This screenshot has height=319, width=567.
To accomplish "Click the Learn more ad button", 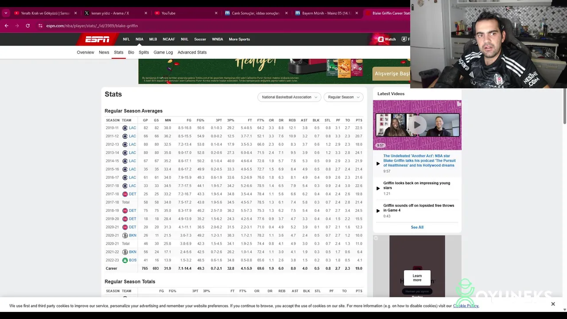I will pos(417,278).
